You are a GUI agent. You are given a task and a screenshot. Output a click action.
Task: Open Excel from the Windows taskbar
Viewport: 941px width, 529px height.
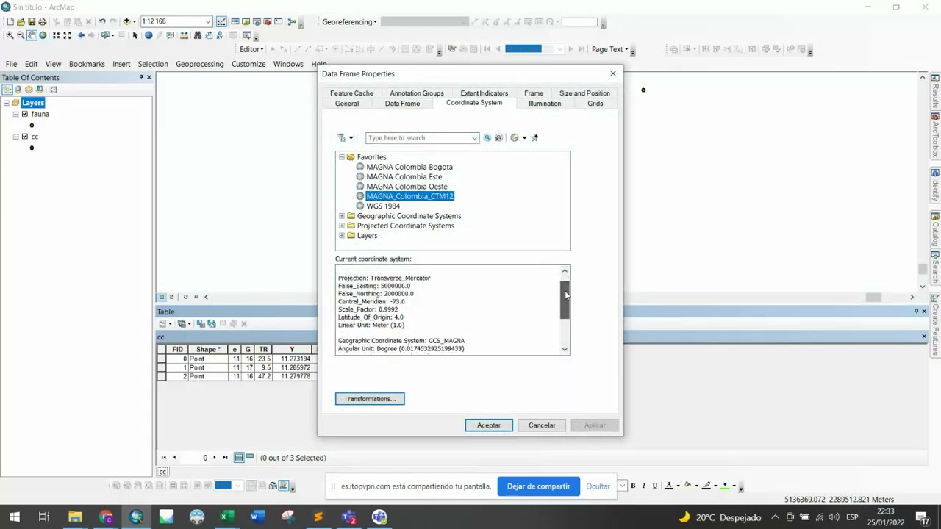pos(227,517)
